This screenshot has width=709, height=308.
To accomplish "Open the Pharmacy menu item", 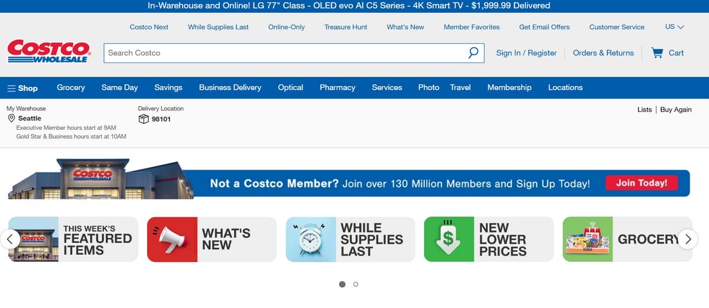I will click(x=337, y=87).
